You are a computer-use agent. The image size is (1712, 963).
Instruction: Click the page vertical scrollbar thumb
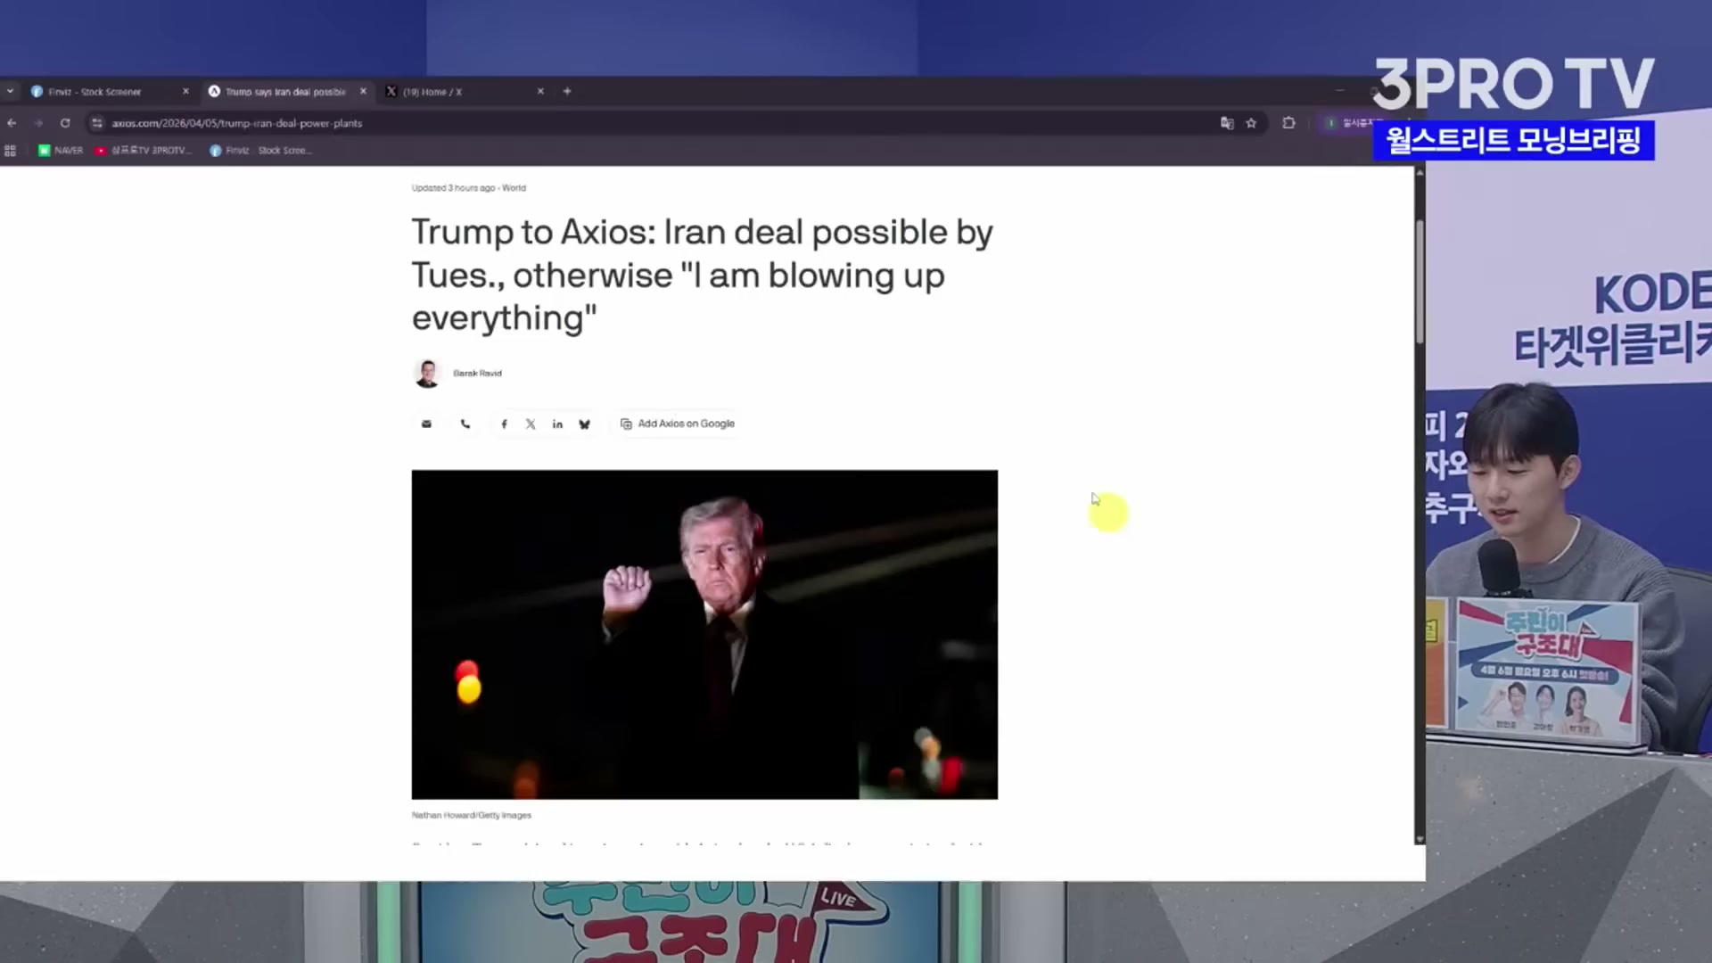click(x=1420, y=281)
